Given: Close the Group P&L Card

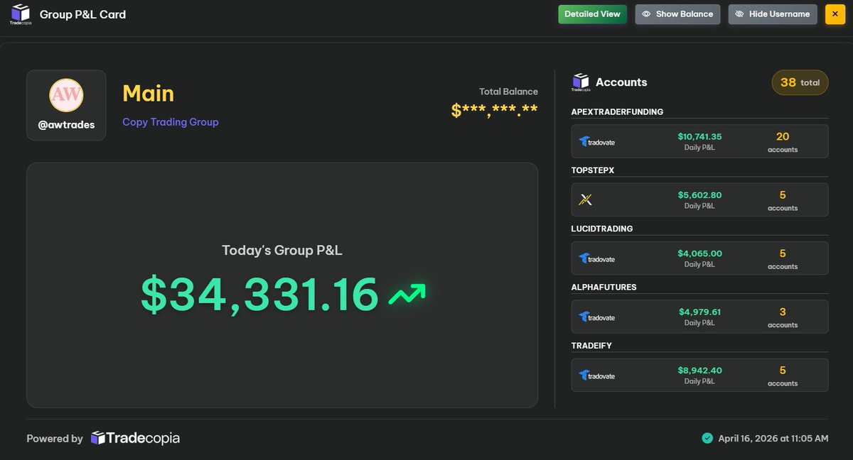Looking at the screenshot, I should tap(835, 14).
